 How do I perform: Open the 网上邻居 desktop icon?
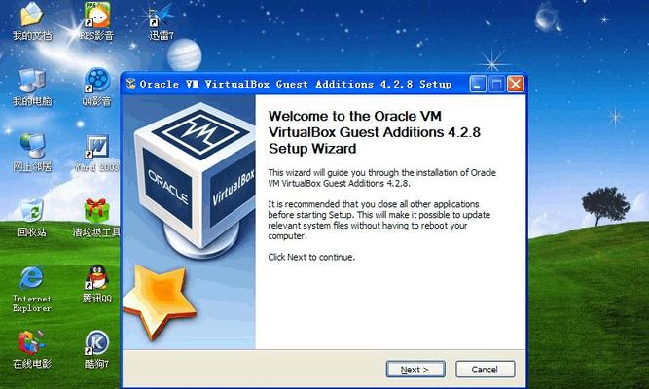click(32, 146)
